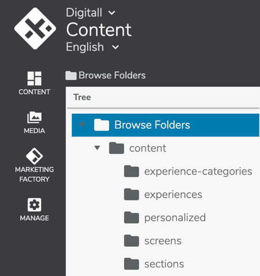Click the Browse Folders breadcrumb text
260x276 pixels.
pyautogui.click(x=112, y=75)
